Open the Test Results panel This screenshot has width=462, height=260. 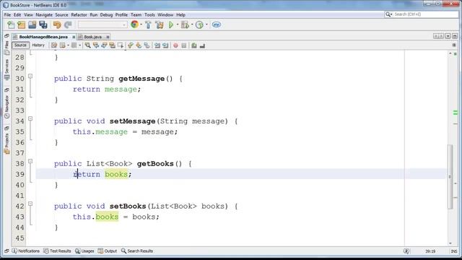[58, 251]
